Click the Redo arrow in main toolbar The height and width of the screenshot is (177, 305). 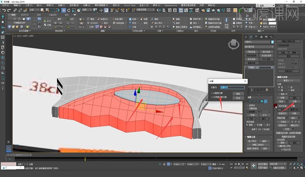point(9,10)
